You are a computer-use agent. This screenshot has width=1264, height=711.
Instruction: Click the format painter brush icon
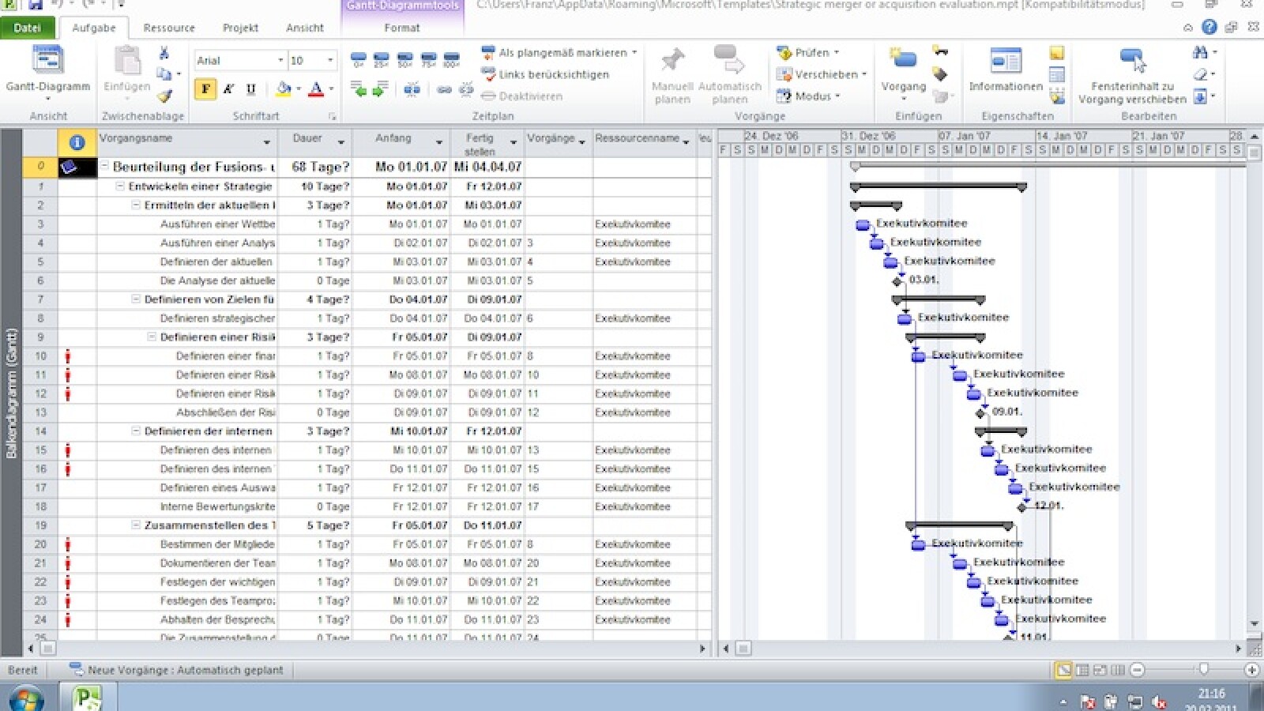tap(164, 96)
